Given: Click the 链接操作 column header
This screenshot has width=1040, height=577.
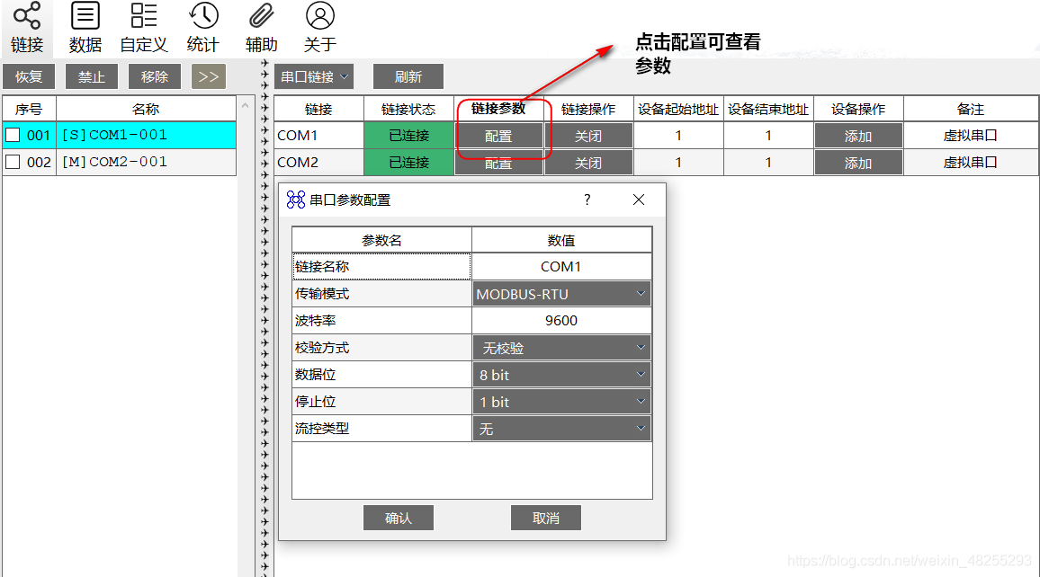Looking at the screenshot, I should tap(588, 110).
